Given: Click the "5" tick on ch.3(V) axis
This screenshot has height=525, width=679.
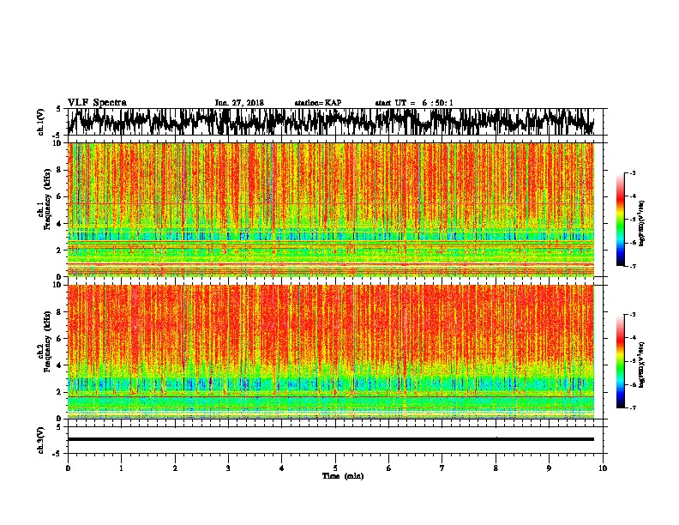Looking at the screenshot, I should 59,427.
